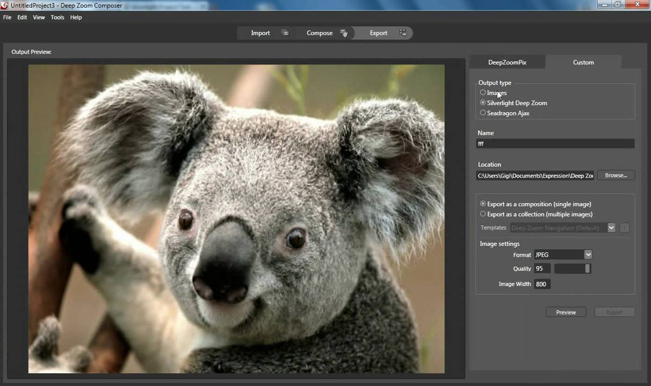Select Export as a composition option
Screen dimensions: 651x386
[x=483, y=204]
